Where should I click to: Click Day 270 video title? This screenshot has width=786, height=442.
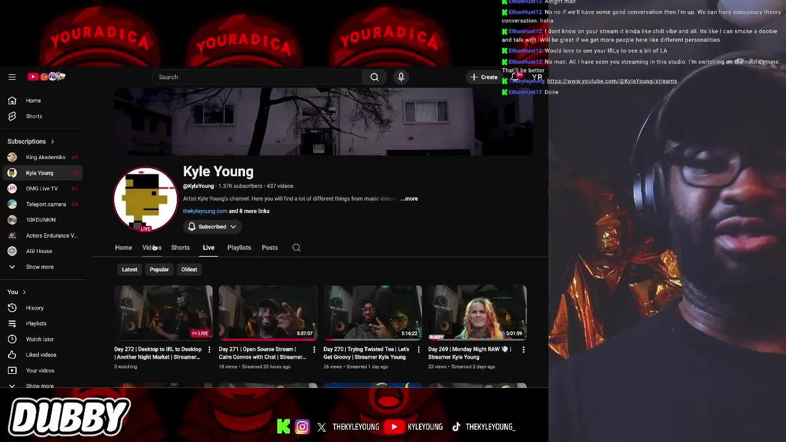pos(366,353)
